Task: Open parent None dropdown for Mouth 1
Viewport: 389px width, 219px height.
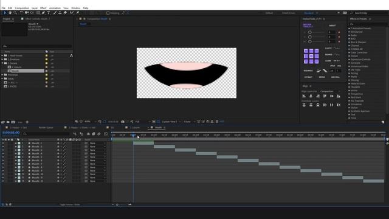Action: (97, 144)
